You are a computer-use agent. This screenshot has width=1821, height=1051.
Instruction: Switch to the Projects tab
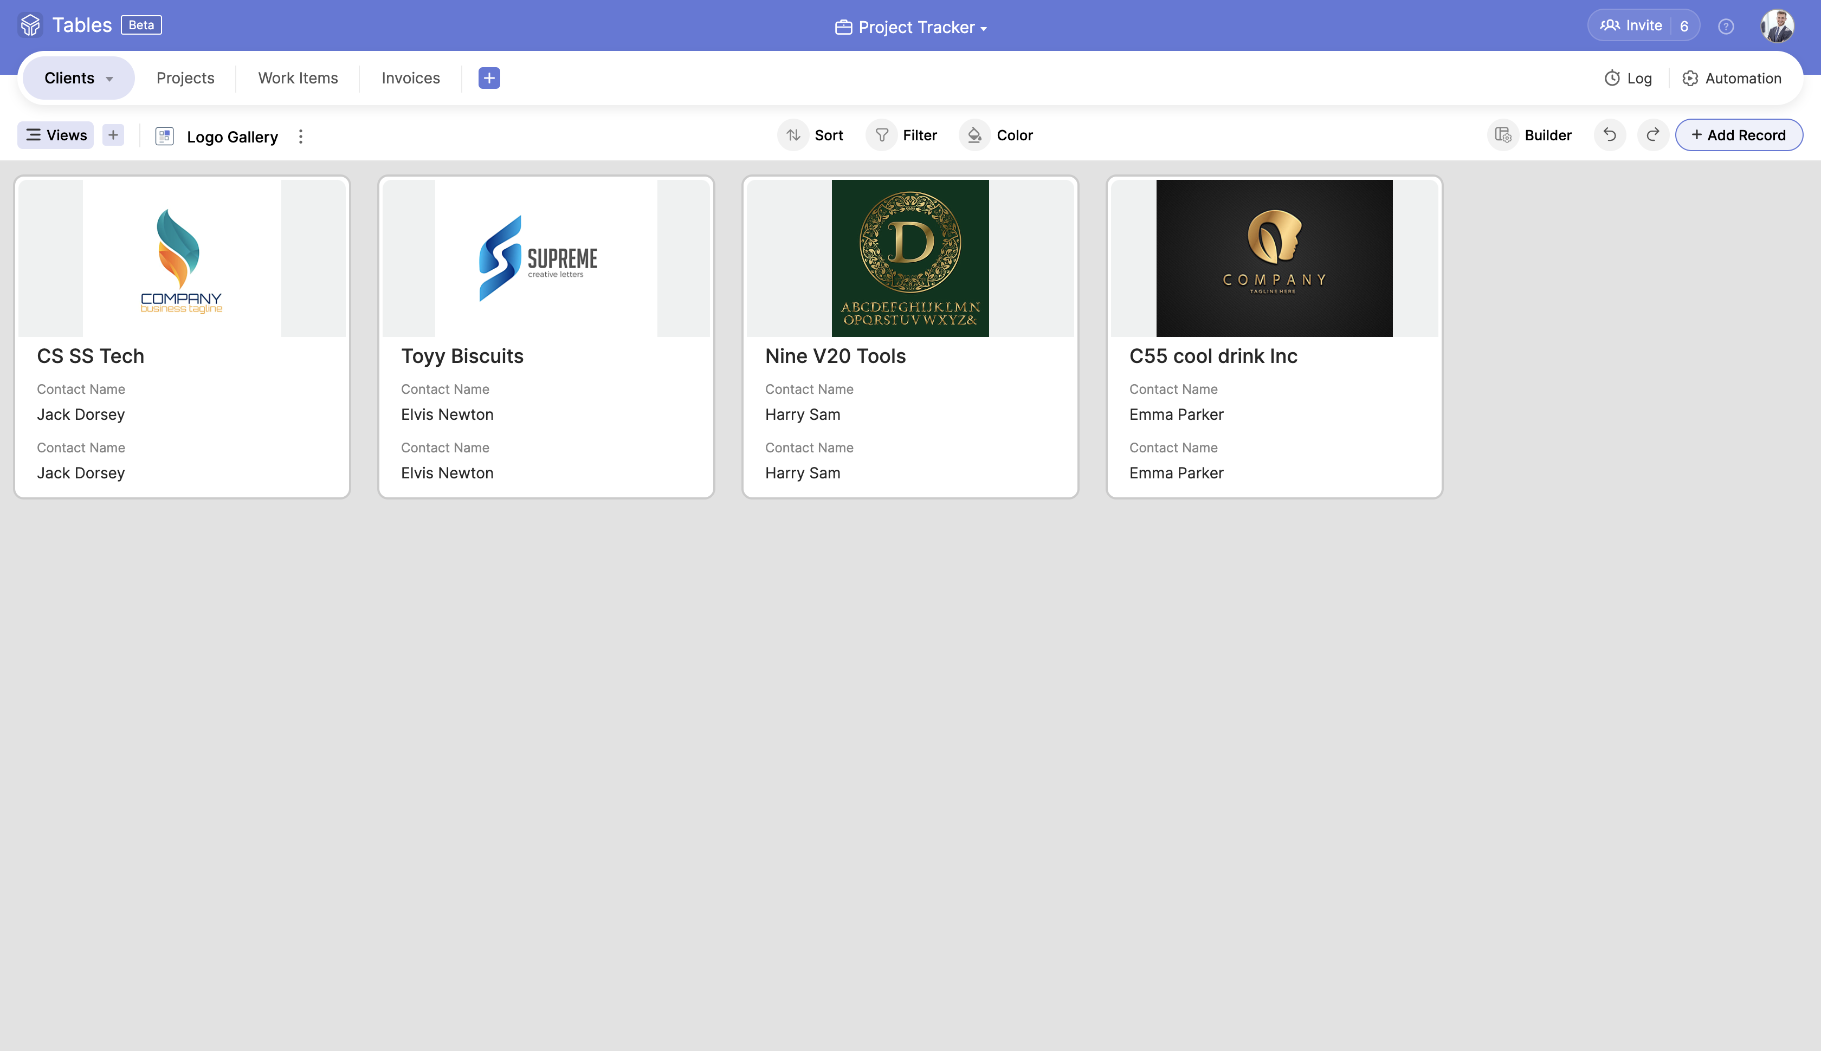pyautogui.click(x=185, y=78)
